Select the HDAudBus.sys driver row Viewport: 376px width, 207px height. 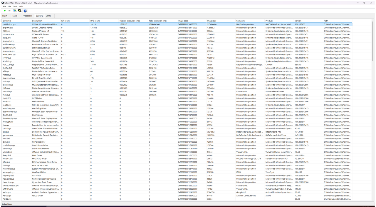177,54
